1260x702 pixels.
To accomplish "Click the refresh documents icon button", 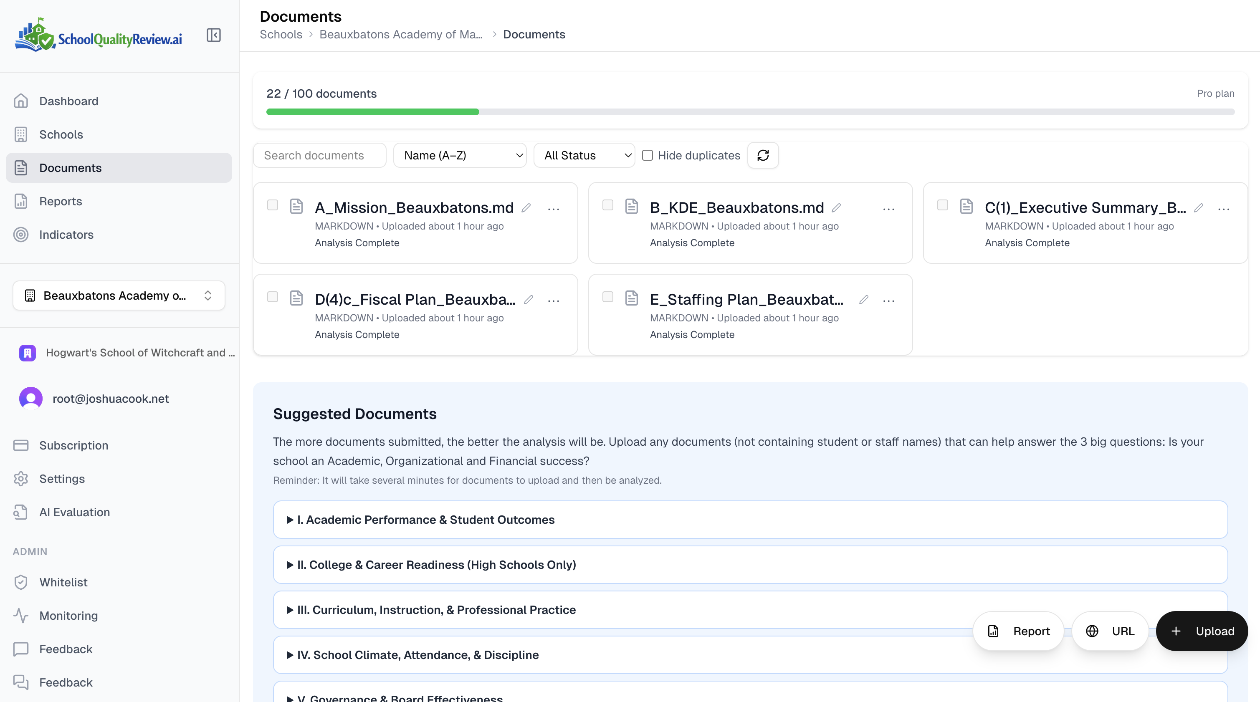I will coord(762,155).
